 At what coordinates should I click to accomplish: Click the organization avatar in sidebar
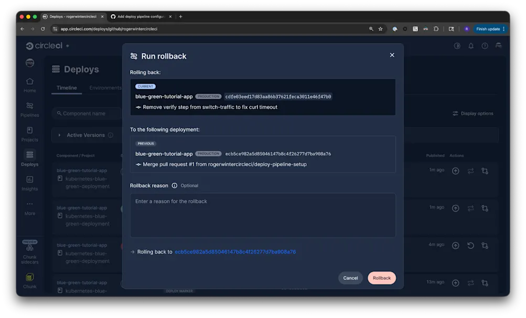tap(30, 63)
